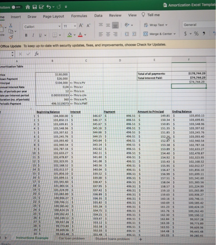Click in the formula bar input area
This screenshot has width=216, height=245.
click(128, 54)
